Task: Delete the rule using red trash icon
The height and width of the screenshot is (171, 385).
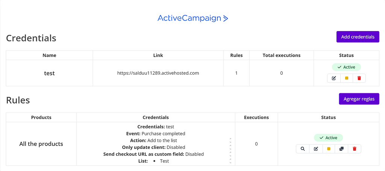Action: tap(354, 149)
